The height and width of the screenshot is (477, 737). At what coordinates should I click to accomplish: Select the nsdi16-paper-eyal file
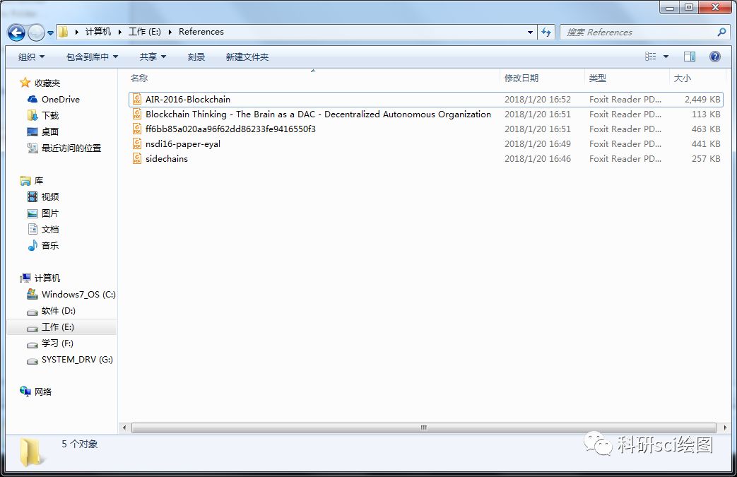[x=425, y=143]
